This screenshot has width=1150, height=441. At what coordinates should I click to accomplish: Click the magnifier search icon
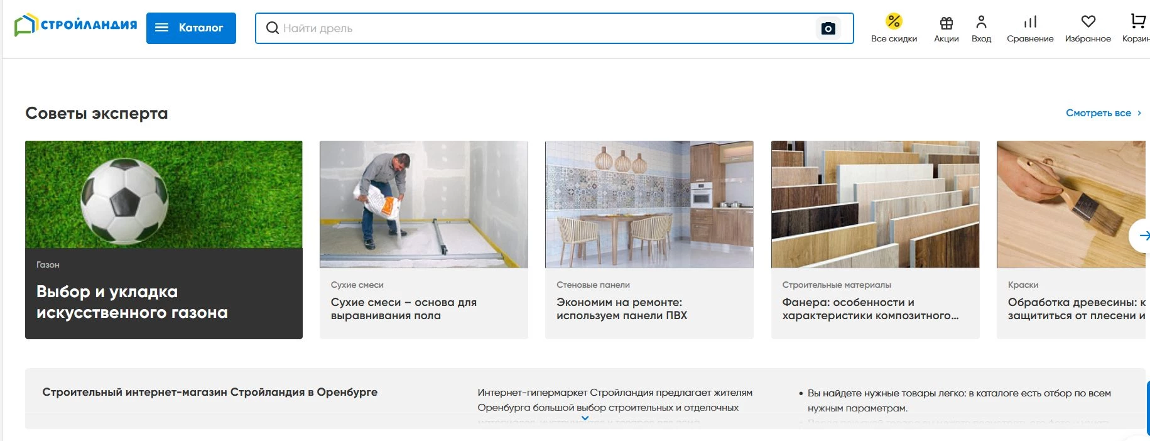pos(272,28)
